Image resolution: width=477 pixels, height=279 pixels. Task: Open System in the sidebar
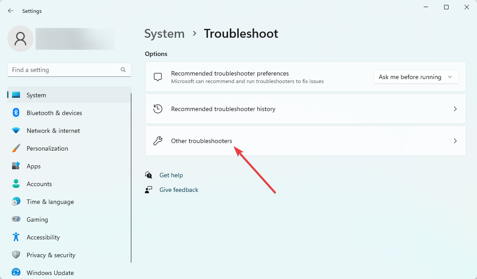coord(69,95)
